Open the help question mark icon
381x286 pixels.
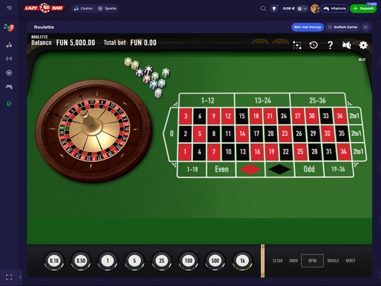coord(330,45)
